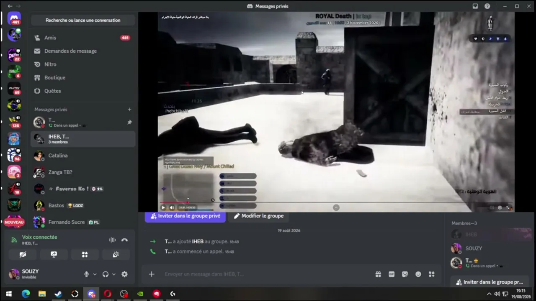Open the server with 6 notifications badge

pyautogui.click(x=14, y=71)
